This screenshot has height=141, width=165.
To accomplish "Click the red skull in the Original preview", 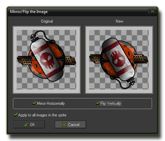I will click(47, 60).
